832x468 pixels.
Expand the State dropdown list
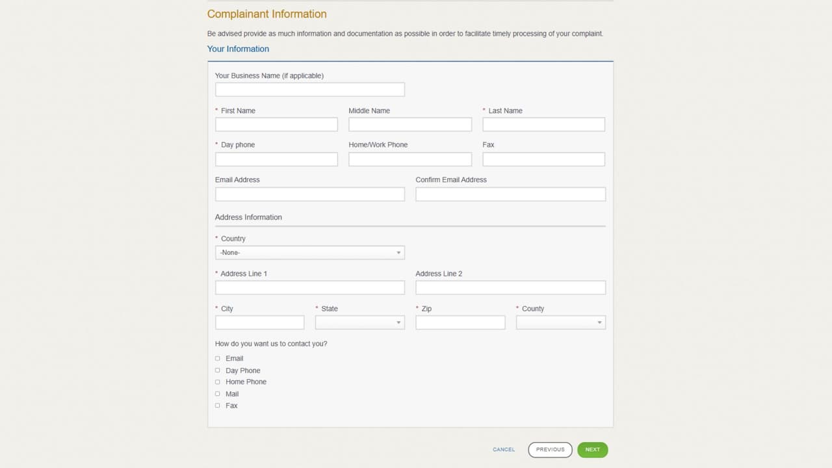point(359,322)
